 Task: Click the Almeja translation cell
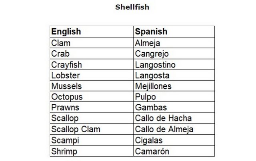(x=148, y=43)
